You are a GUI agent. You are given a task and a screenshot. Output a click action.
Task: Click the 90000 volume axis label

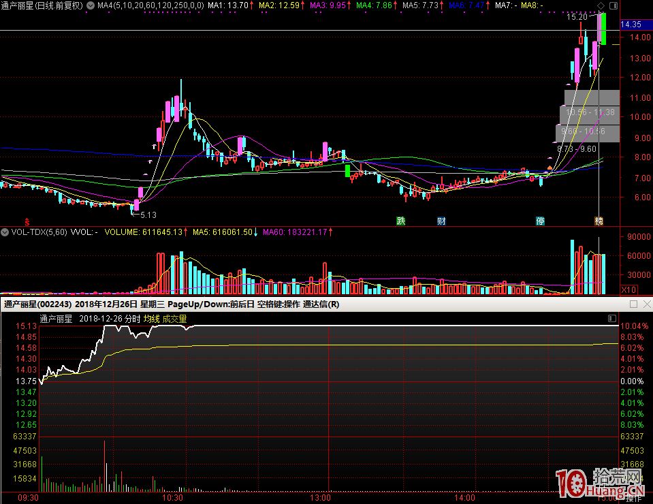pyautogui.click(x=639, y=236)
